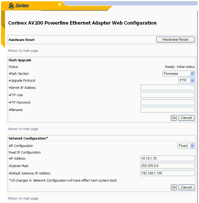The height and width of the screenshot is (203, 199).
Task: Follow Return to main page link below Hardware Reset
Action: click(23, 51)
